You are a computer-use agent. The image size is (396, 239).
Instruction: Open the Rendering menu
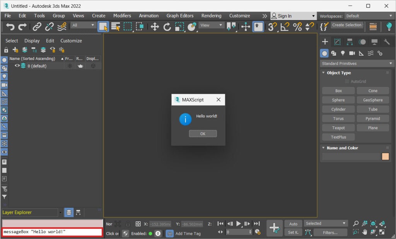(211, 16)
